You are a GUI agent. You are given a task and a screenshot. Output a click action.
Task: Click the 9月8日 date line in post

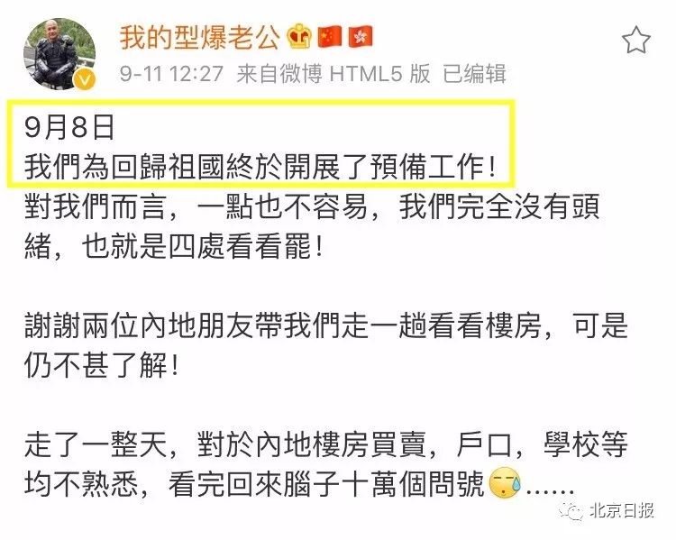click(69, 127)
